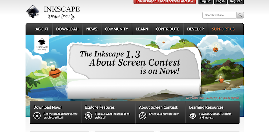Click the Explore Features heading link
The width and height of the screenshot is (269, 132).
100,107
